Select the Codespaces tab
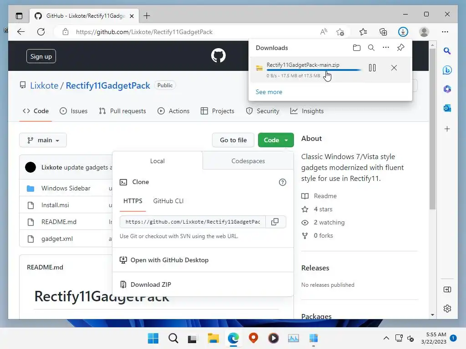 [x=248, y=161]
